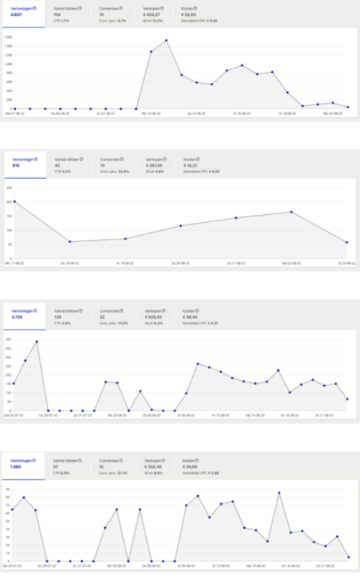Click info icon next to Verkopen € 423,27
The image size is (360, 577).
pyautogui.click(x=162, y=8)
